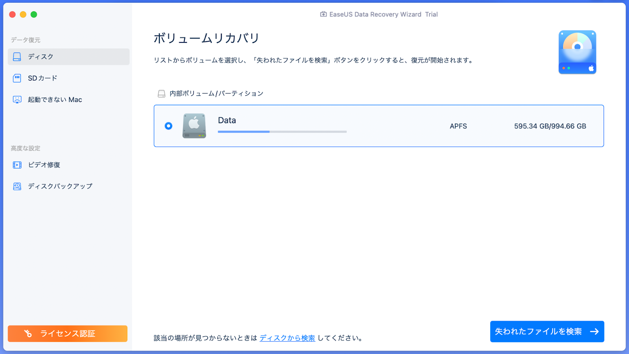Click the ビデオ修復 film icon
629x354 pixels.
click(17, 165)
